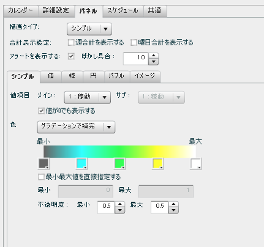Image resolution: width=264 pixels, height=247 pixels.
Task: Increase ぼかし具合 with up arrow
Action: [154, 56]
